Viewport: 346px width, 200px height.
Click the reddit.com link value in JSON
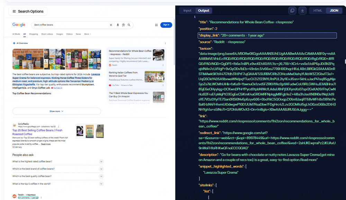tap(266, 124)
